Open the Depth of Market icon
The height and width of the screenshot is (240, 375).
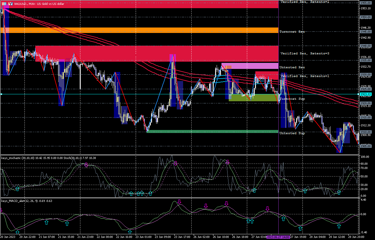(10, 4)
